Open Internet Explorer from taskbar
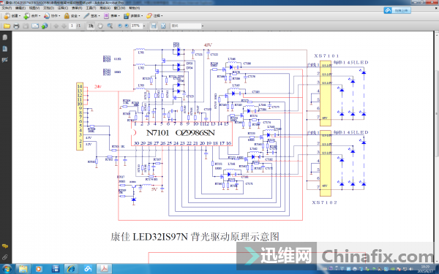This screenshot has height=274, width=439. click(x=71, y=269)
